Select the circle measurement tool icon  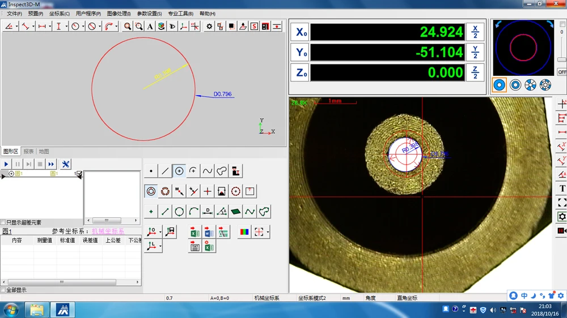179,171
